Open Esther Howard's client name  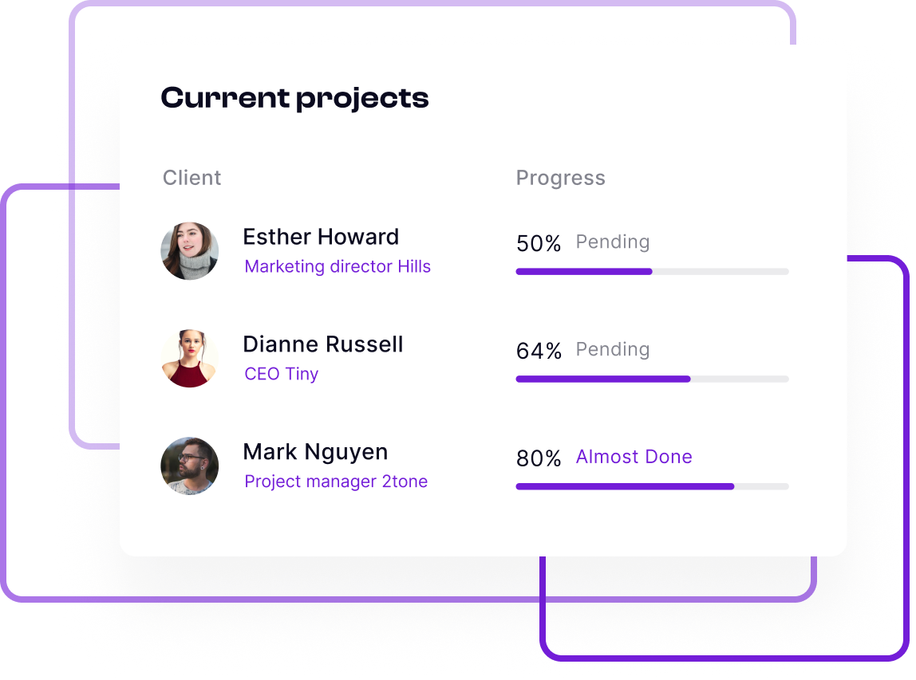(321, 237)
